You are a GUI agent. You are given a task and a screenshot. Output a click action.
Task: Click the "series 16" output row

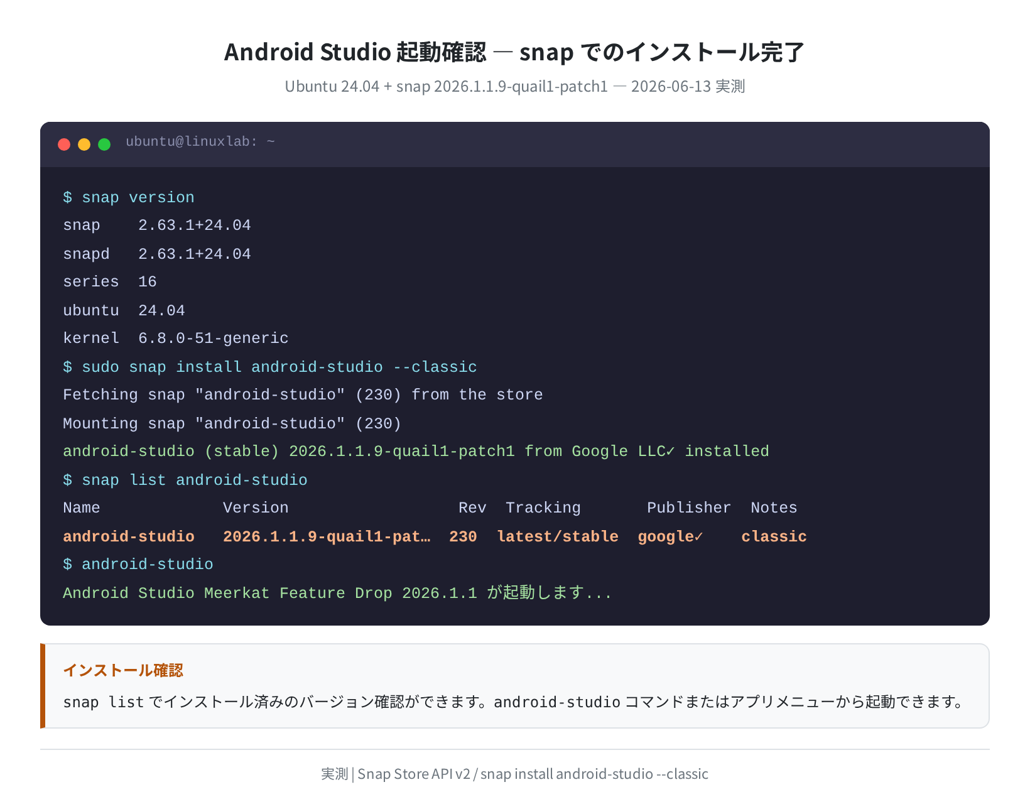coord(110,282)
